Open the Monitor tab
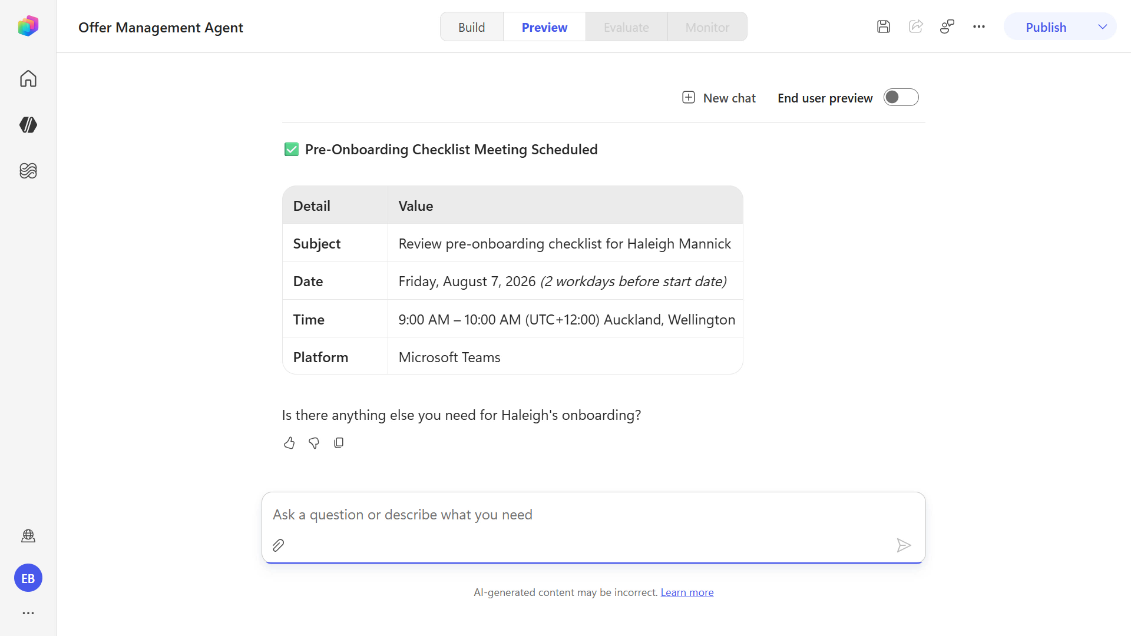1131x636 pixels. click(707, 27)
